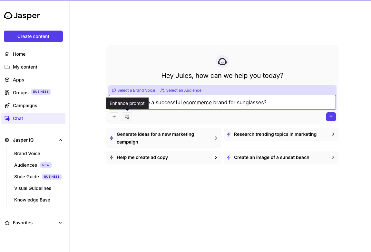
Task: Click the Select a Brand Voice link
Action: point(133,90)
